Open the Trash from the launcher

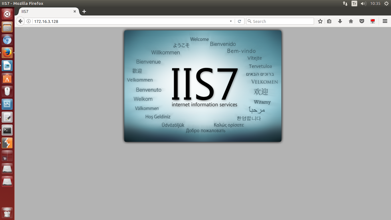[x=7, y=213]
